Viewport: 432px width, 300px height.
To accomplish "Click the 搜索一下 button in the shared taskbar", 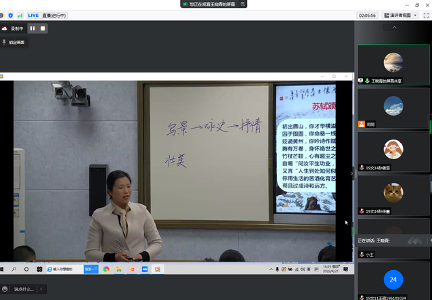I will point(91,269).
